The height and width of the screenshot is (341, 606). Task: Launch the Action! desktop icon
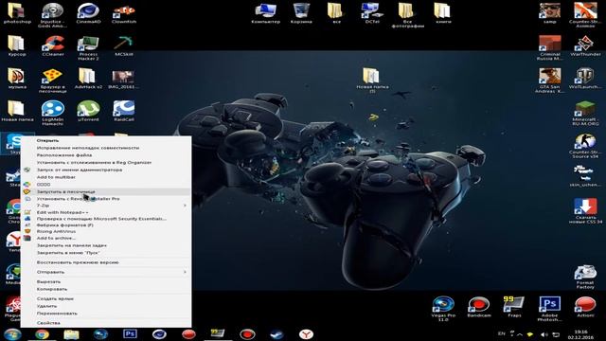[585, 307]
